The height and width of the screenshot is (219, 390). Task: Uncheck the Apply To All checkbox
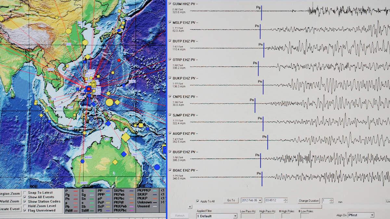click(x=198, y=201)
